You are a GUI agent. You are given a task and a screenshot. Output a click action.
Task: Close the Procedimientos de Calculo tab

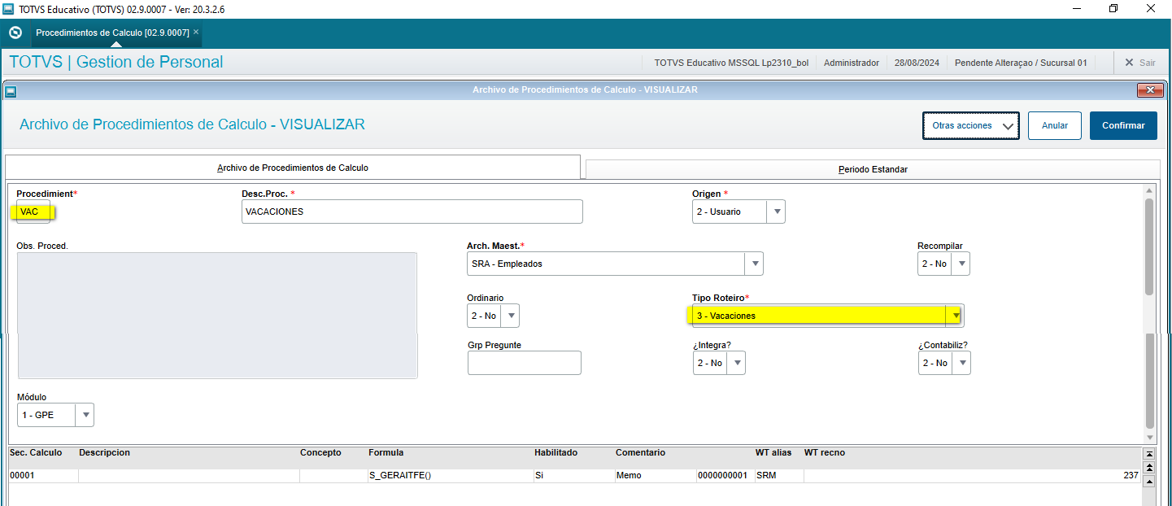tap(195, 32)
